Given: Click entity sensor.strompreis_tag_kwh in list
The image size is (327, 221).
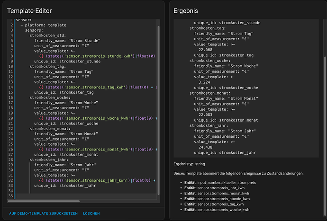Looking at the screenshot, I should click(220, 204).
